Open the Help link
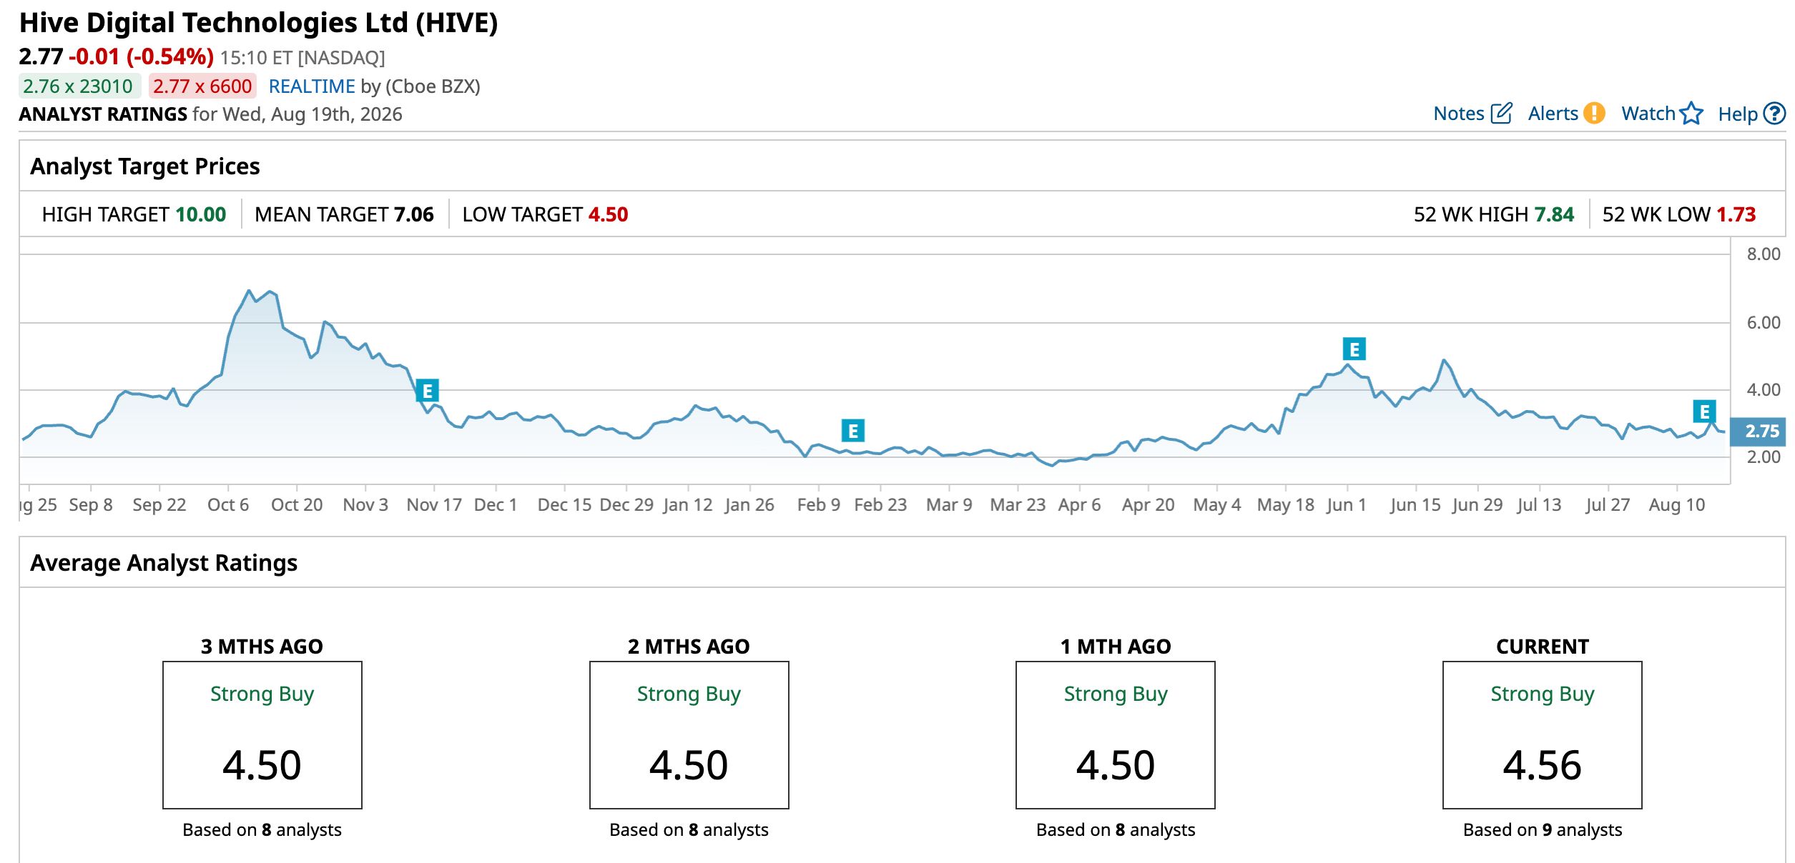The width and height of the screenshot is (1795, 863). (x=1738, y=114)
